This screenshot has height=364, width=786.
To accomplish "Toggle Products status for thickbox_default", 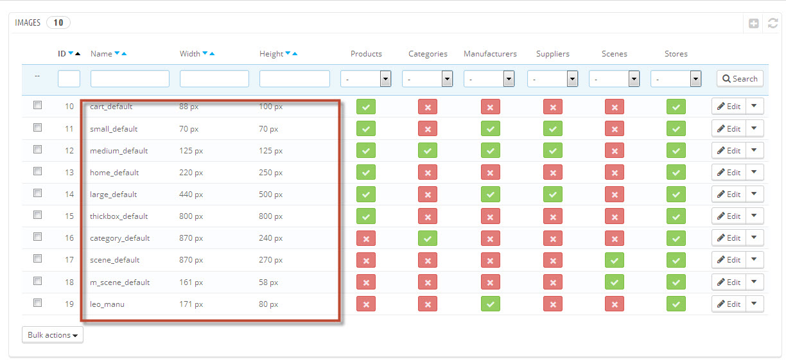I will coord(366,216).
